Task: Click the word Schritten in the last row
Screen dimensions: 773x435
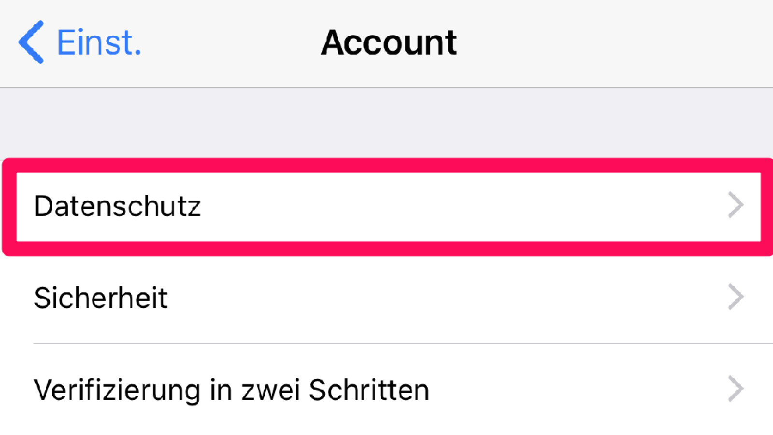Action: coord(369,390)
